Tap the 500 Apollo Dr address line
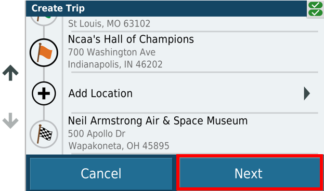Image resolution: width=324 pixels, height=191 pixels. point(97,134)
